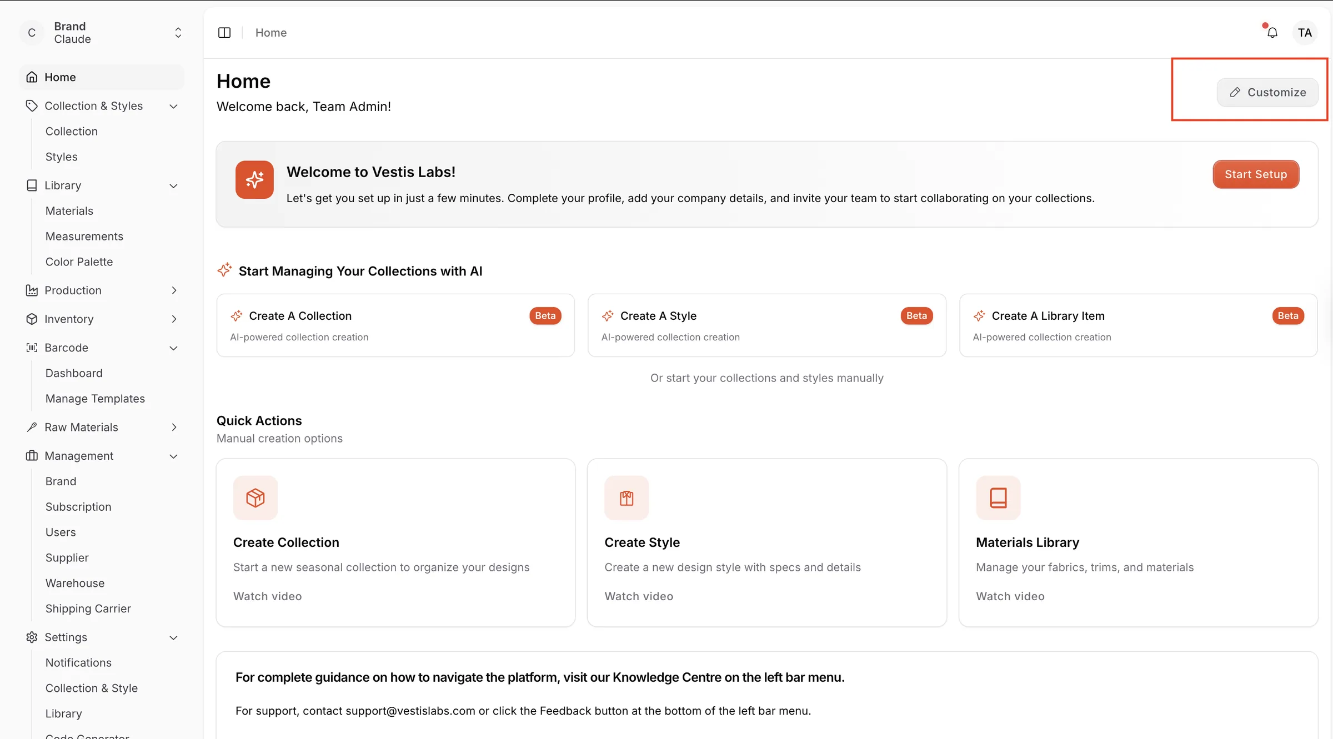Click the Home breadcrumb in top bar

click(271, 33)
